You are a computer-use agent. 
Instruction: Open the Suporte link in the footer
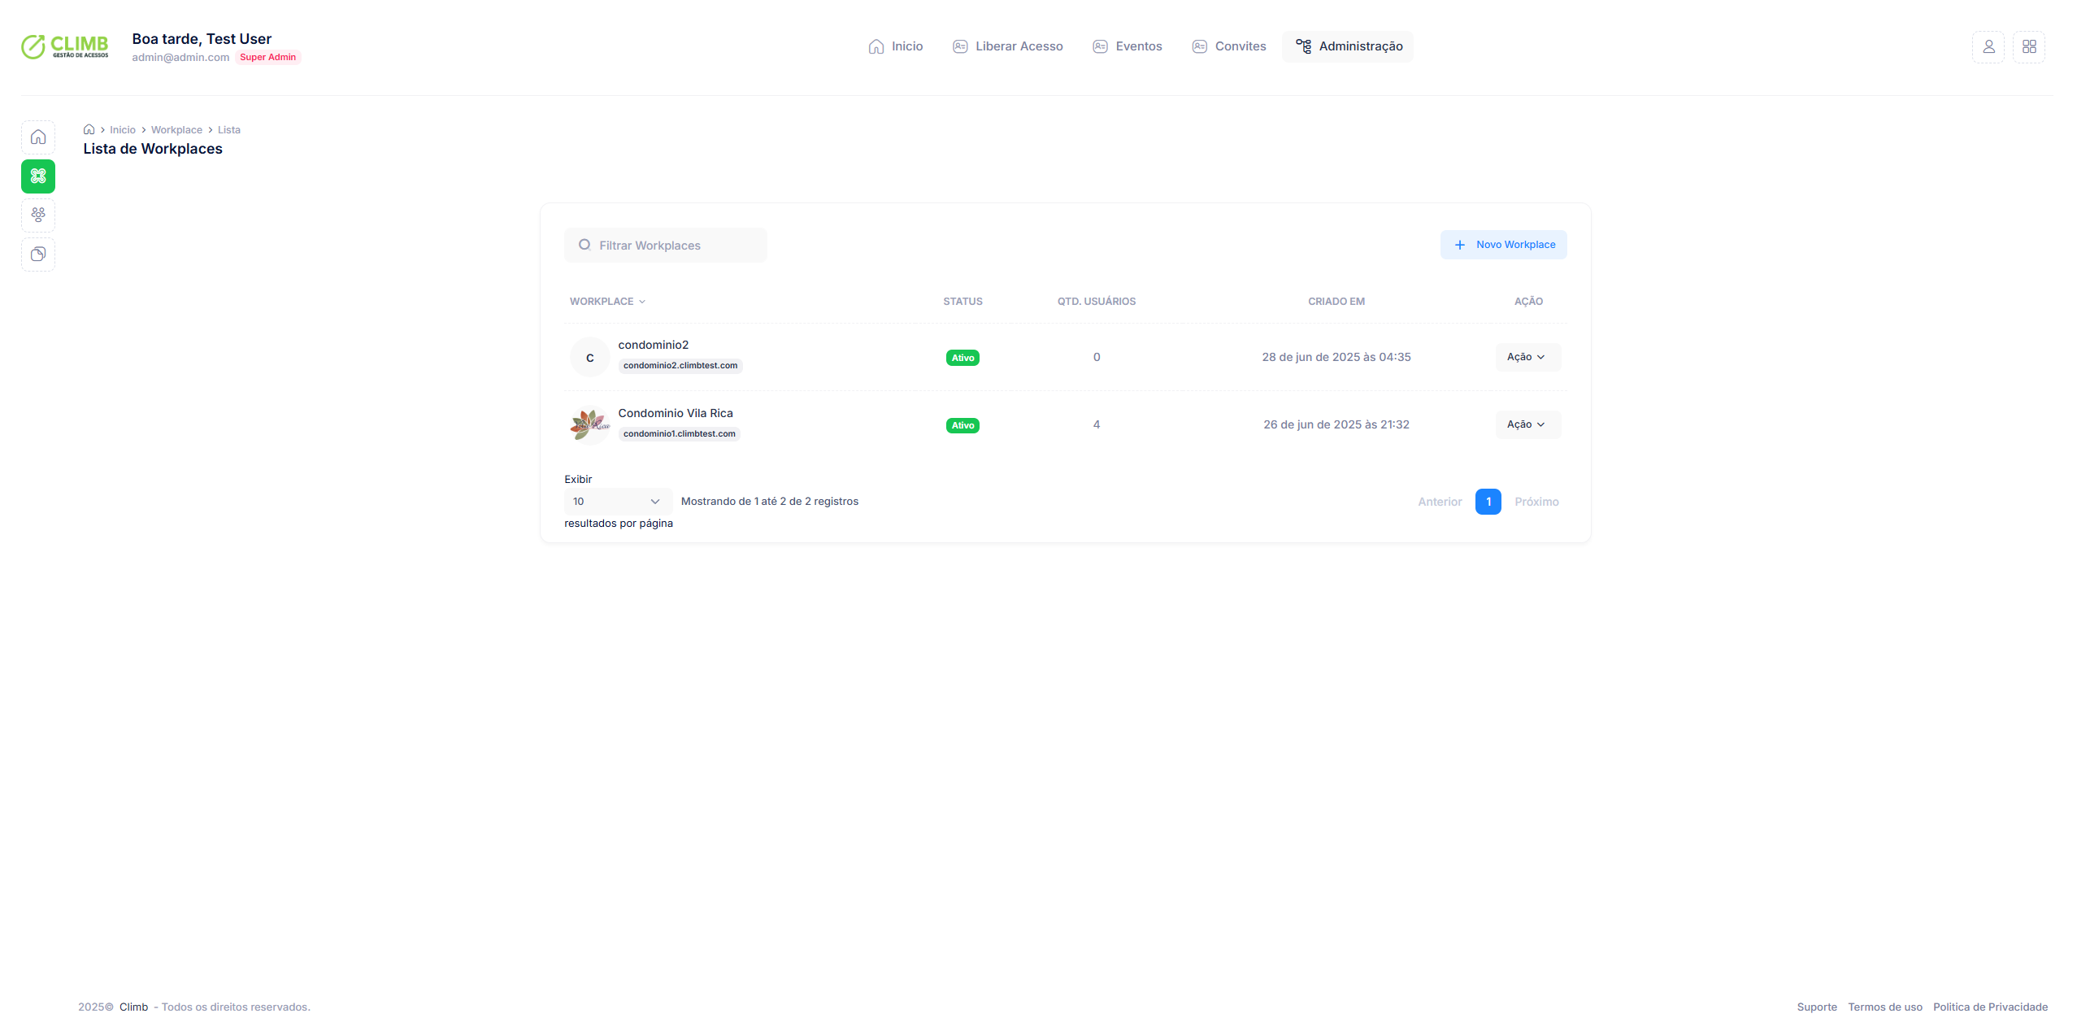1817,1007
